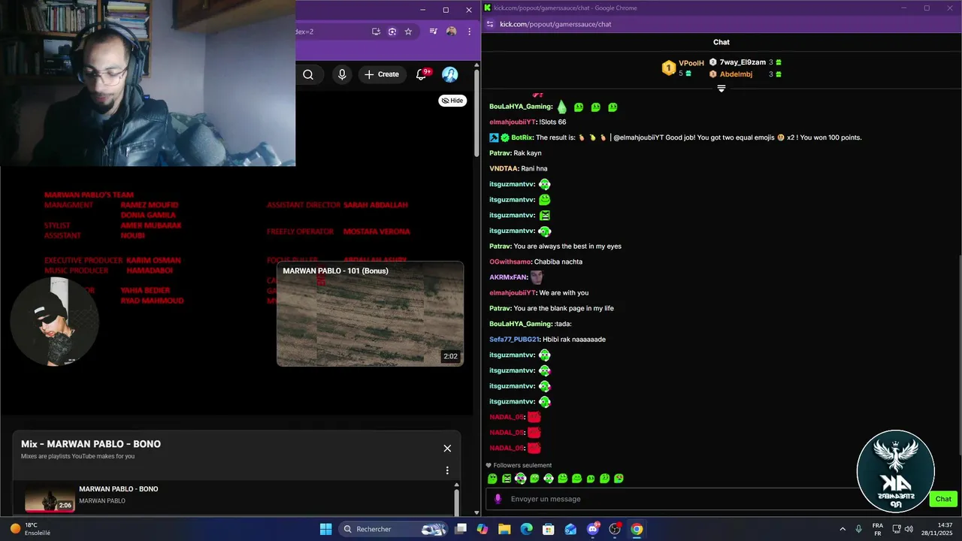Open Mix playlist three-dot options
The image size is (962, 541).
coord(447,470)
